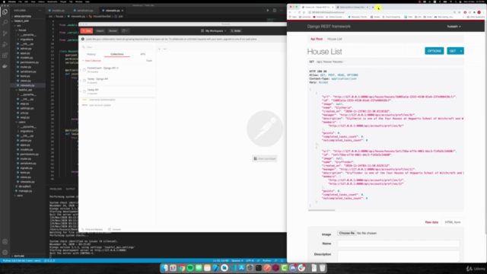Click the Description text area

point(399,256)
